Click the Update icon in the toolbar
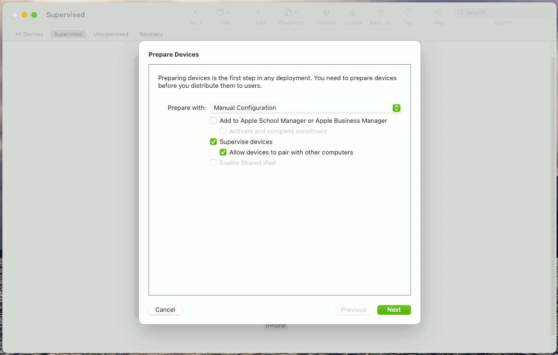 353,12
